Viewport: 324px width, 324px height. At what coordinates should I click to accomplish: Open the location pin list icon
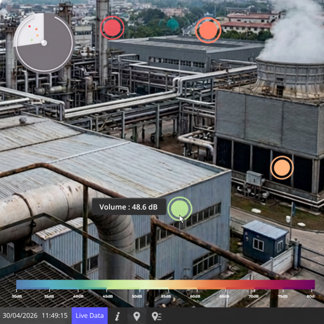tap(156, 316)
